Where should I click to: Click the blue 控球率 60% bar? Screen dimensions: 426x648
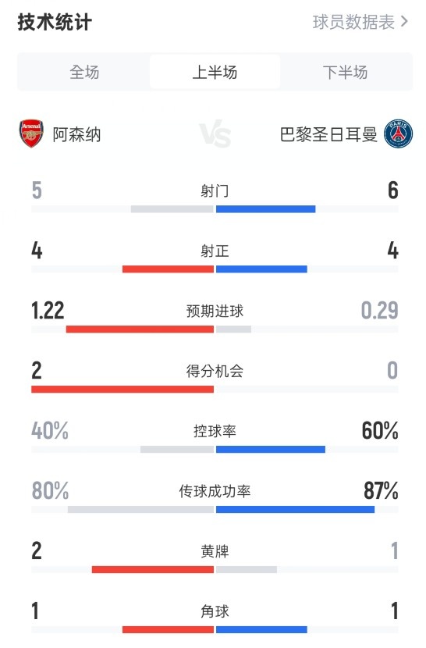pyautogui.click(x=271, y=449)
